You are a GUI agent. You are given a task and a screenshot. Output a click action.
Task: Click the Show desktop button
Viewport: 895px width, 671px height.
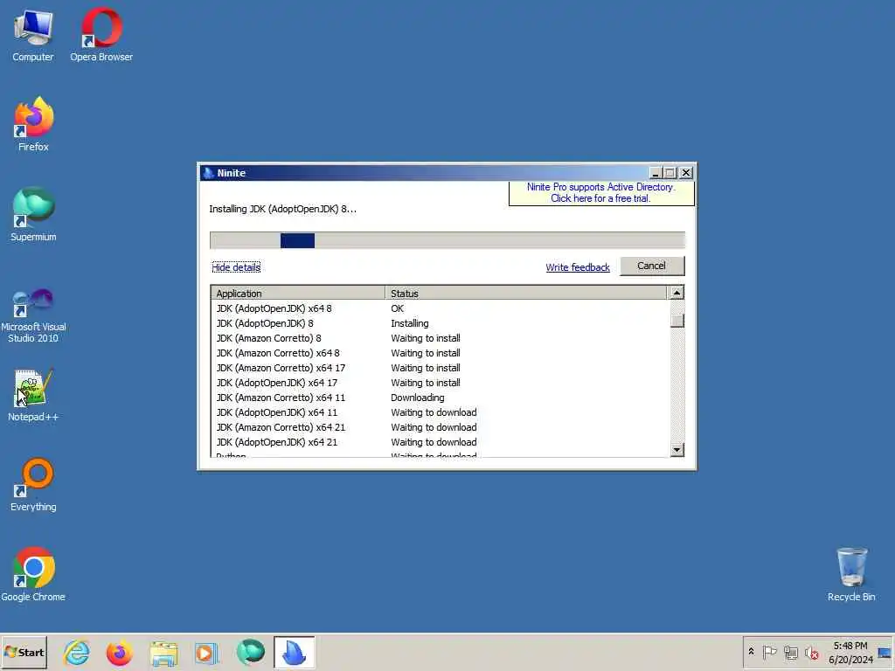pos(885,652)
